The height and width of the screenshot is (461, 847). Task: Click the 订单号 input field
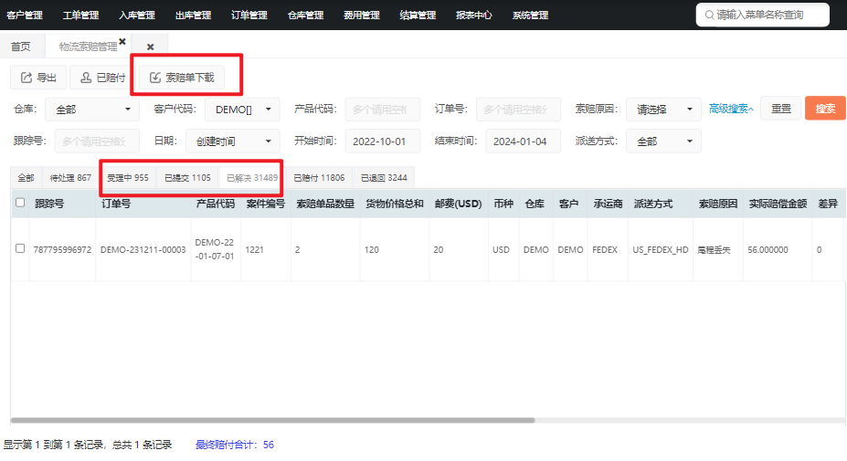(518, 110)
